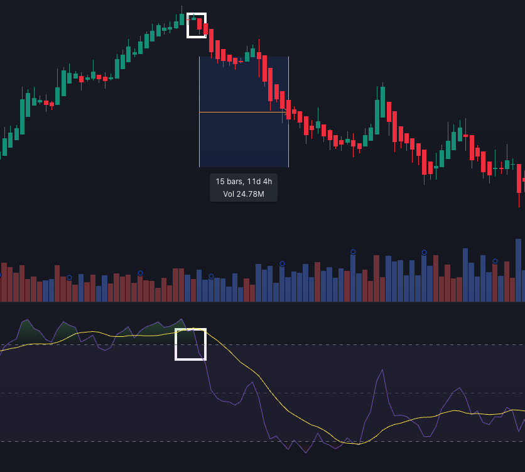Click the "15 bars, 11d 4h" measurement label
525x472 pixels.
coord(244,181)
